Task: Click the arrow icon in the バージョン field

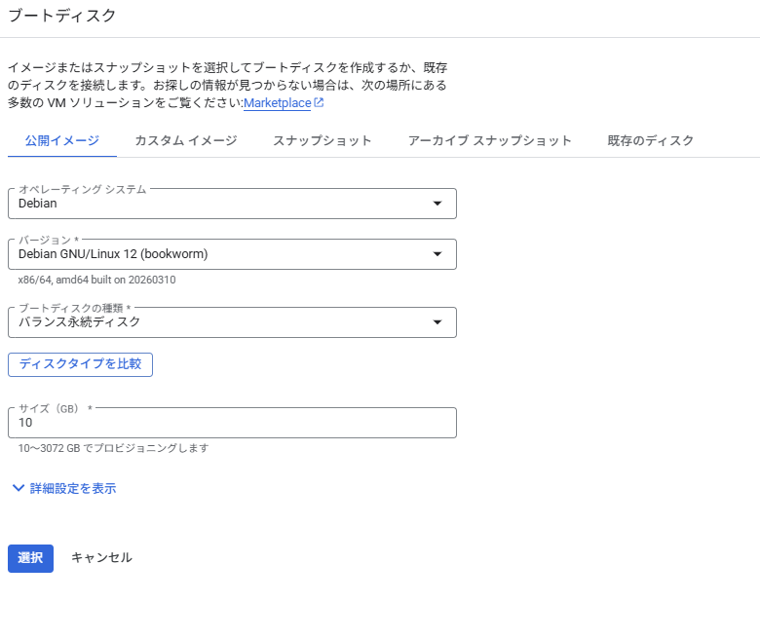Action: 437,254
